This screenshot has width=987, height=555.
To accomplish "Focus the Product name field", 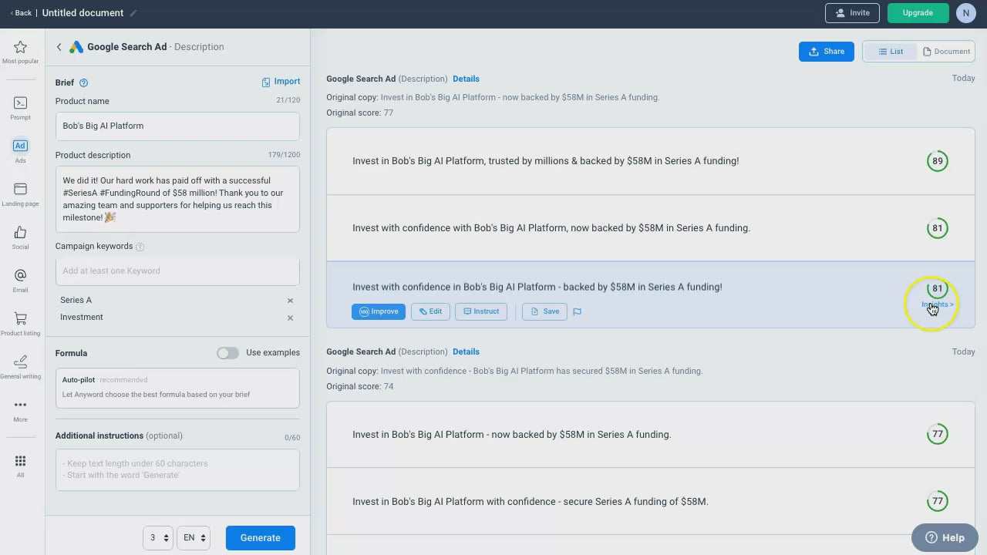I will click(x=177, y=126).
